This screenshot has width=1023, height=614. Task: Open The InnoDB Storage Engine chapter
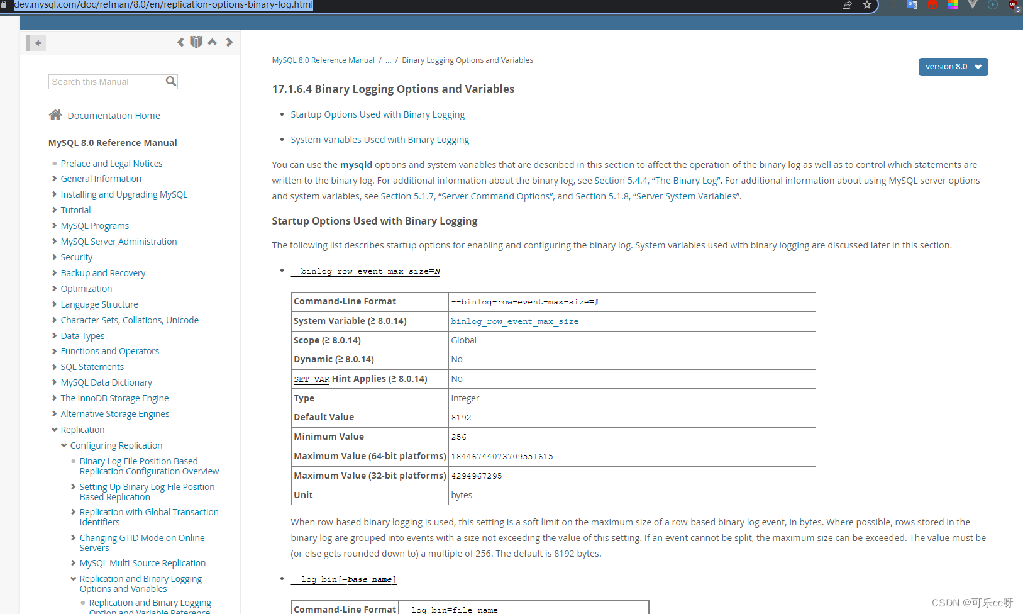point(114,398)
